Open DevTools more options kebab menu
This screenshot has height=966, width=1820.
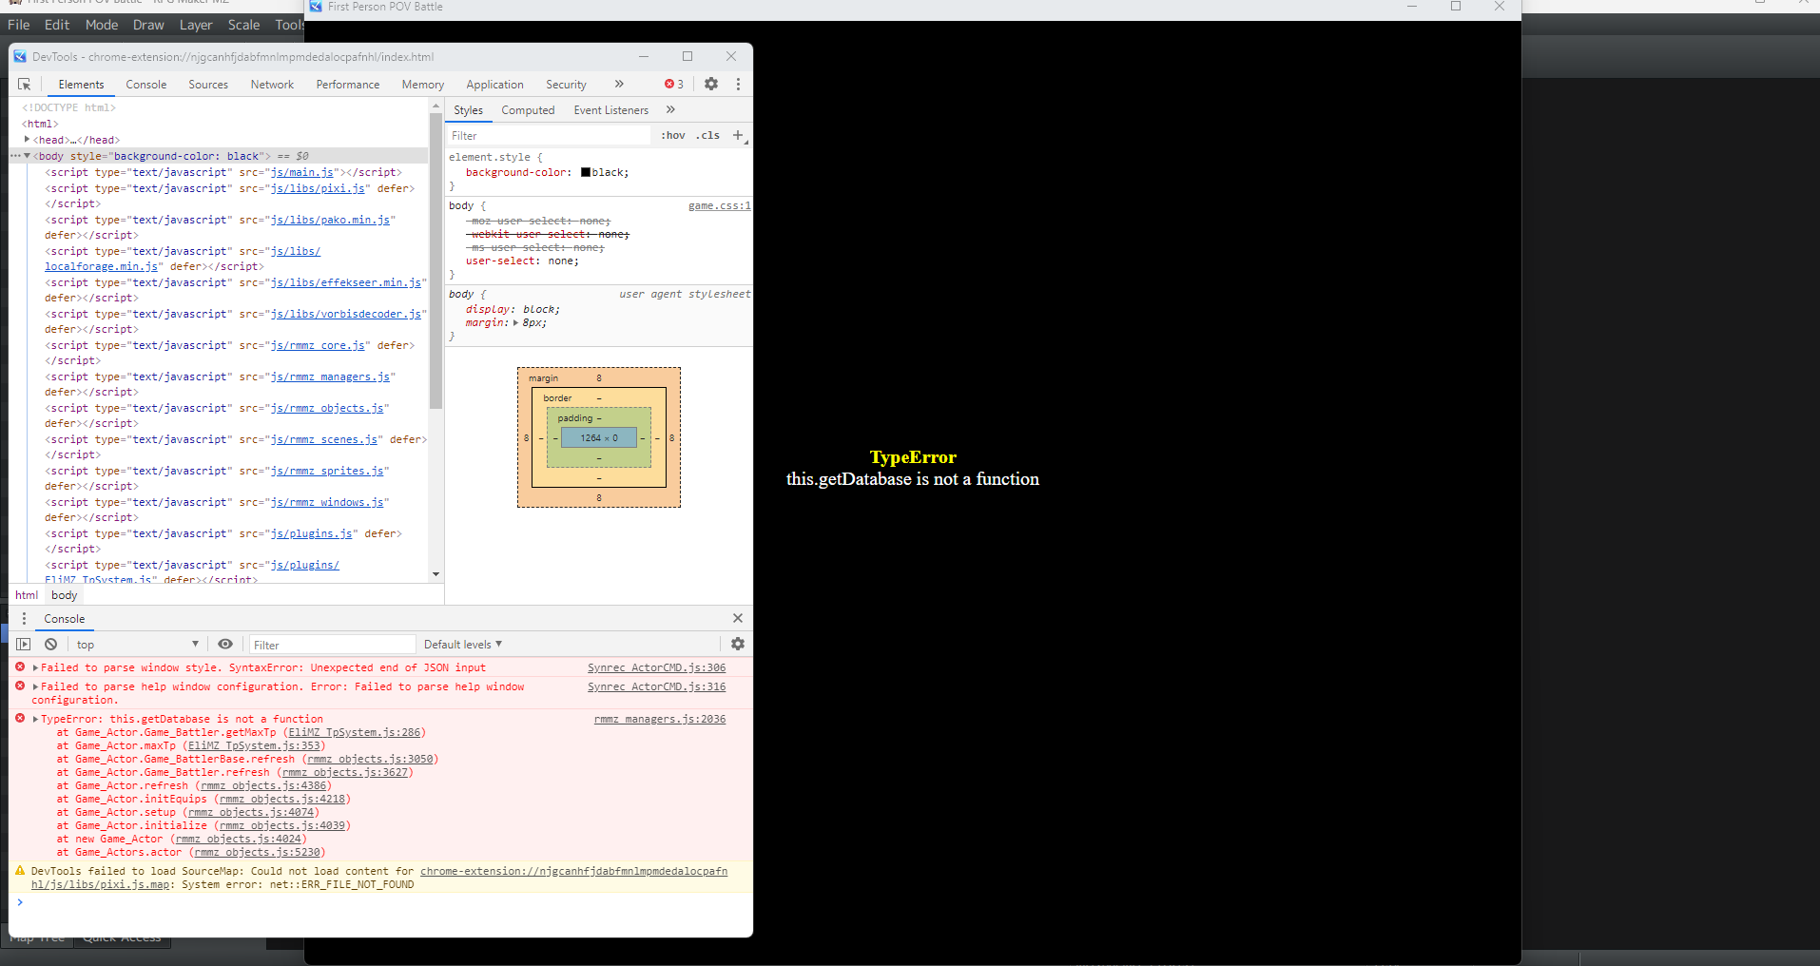[738, 84]
